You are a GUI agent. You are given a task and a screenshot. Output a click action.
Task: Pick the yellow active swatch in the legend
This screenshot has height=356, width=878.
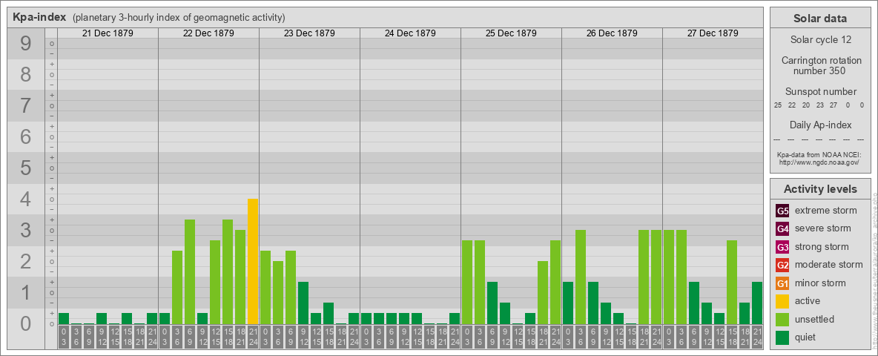point(782,301)
